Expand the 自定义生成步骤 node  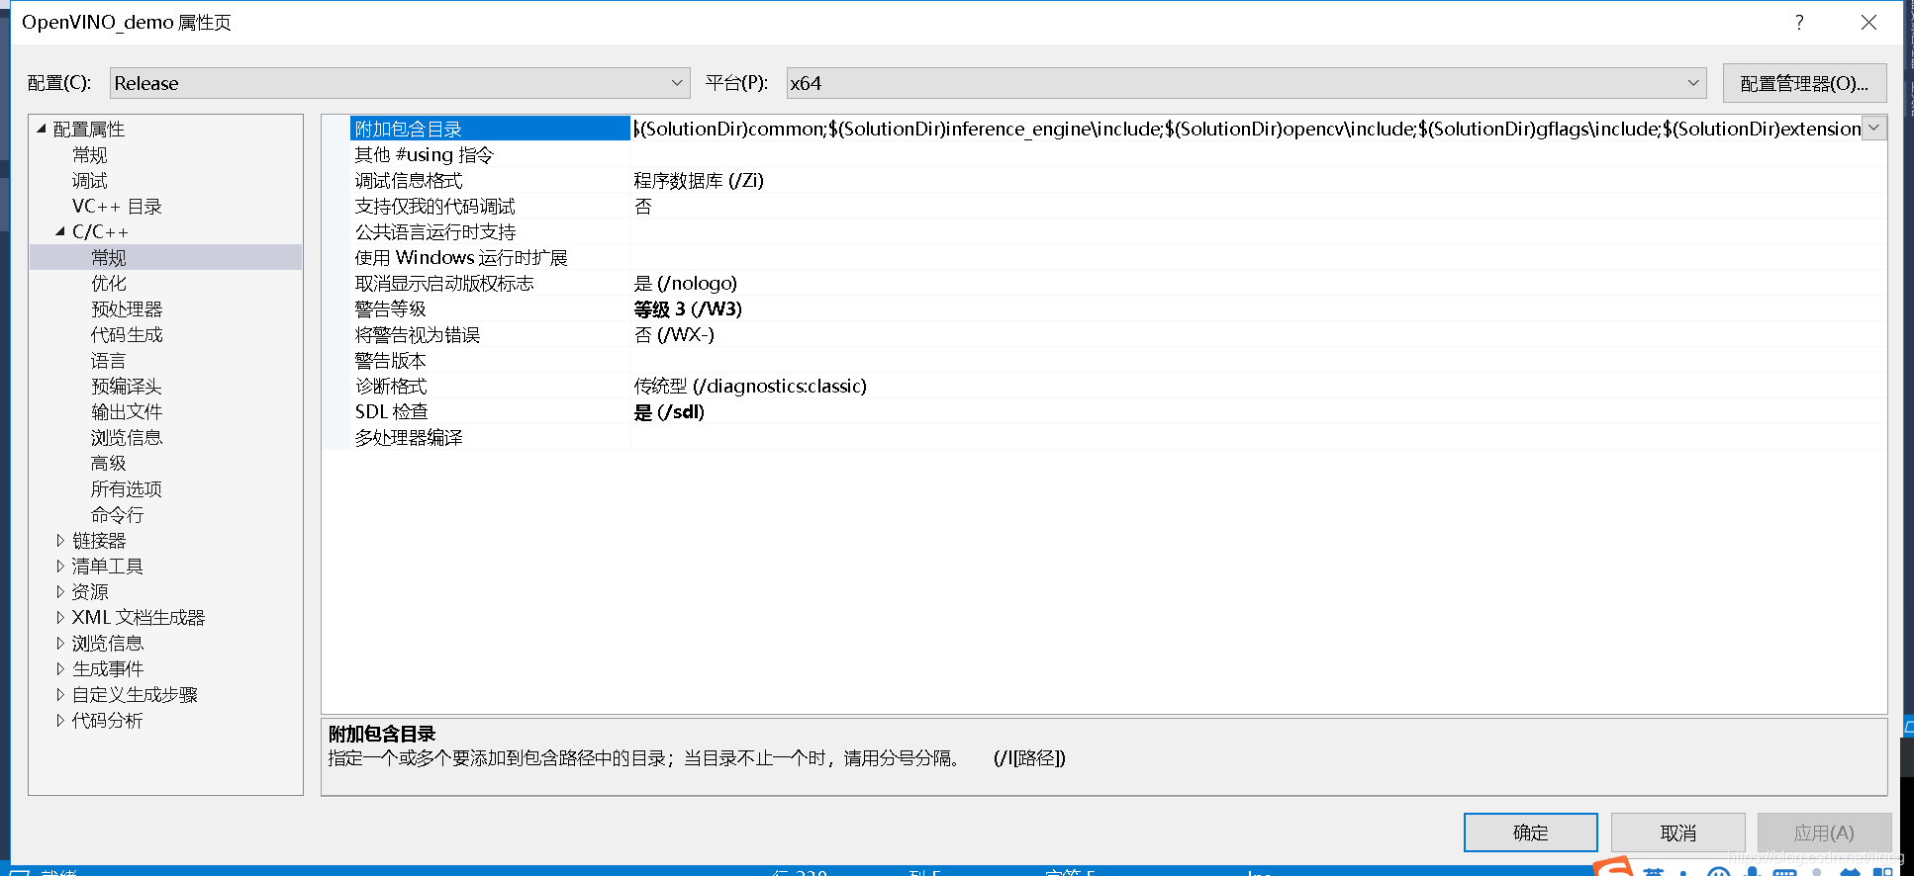coord(60,694)
